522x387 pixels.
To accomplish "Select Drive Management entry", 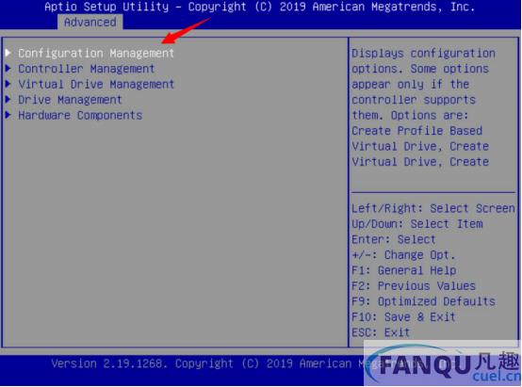I will tap(70, 100).
